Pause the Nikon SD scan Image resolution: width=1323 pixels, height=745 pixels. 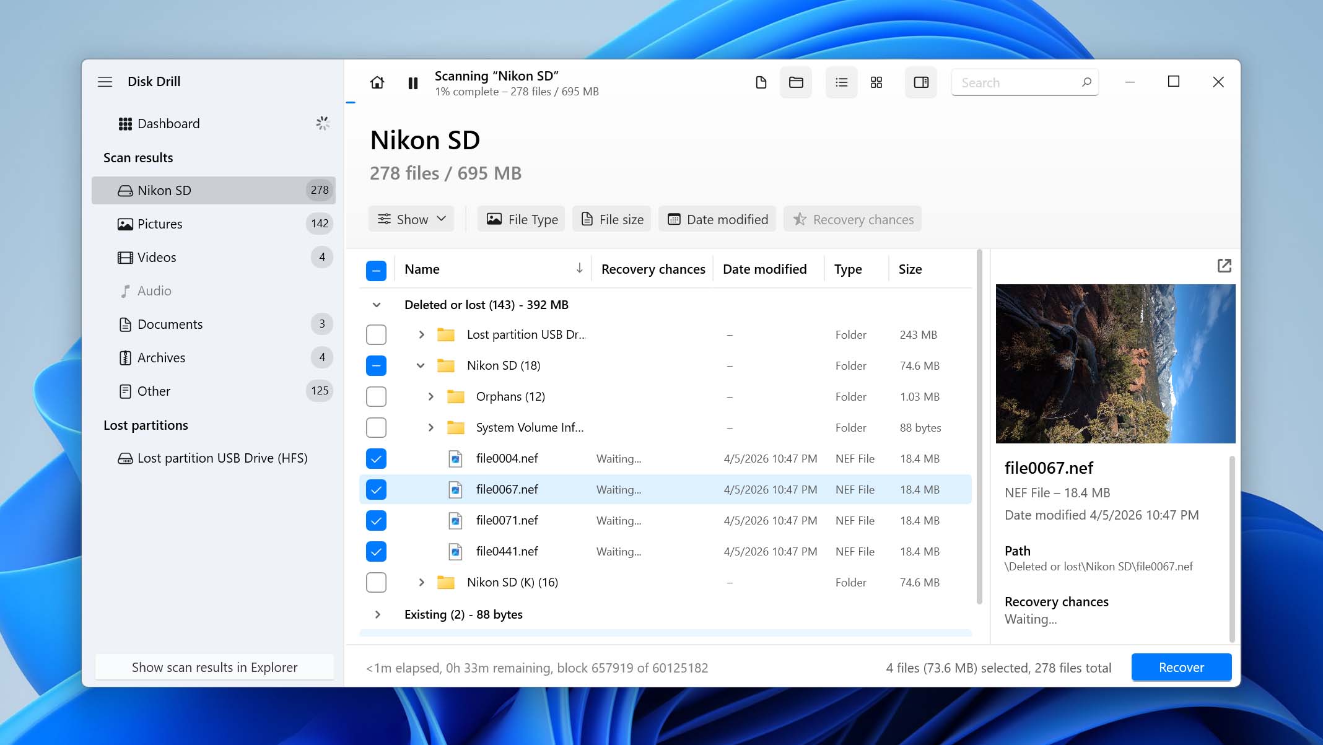click(x=413, y=82)
